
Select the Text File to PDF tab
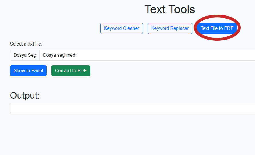[217, 28]
